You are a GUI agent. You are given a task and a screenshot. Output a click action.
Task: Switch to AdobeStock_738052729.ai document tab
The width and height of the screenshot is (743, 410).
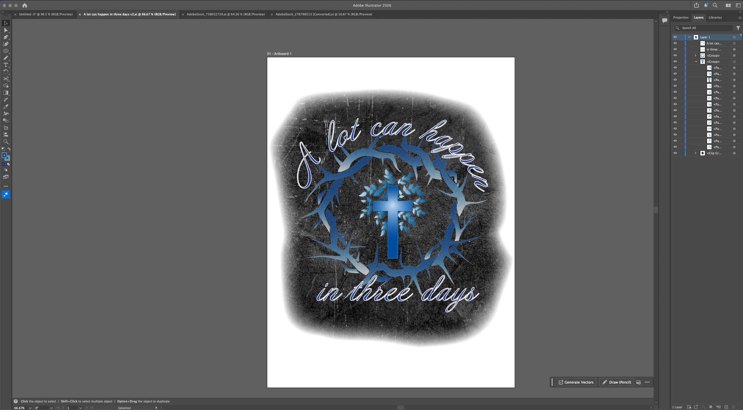click(225, 14)
